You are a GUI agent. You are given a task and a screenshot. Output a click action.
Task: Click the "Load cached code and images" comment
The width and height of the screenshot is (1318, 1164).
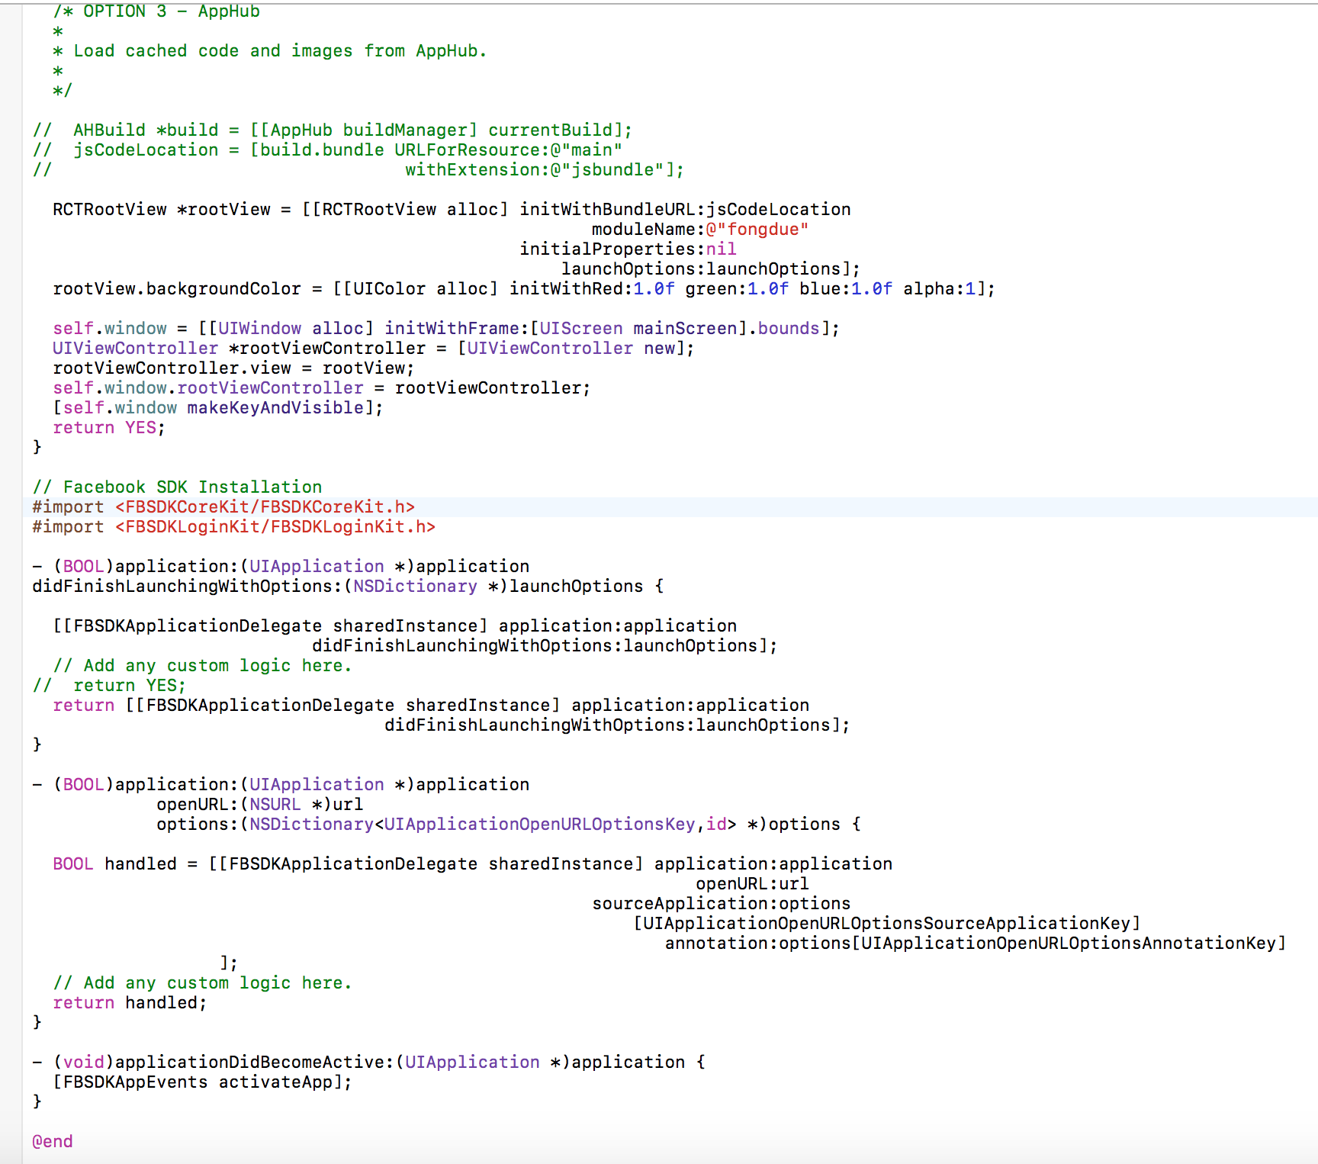click(269, 51)
